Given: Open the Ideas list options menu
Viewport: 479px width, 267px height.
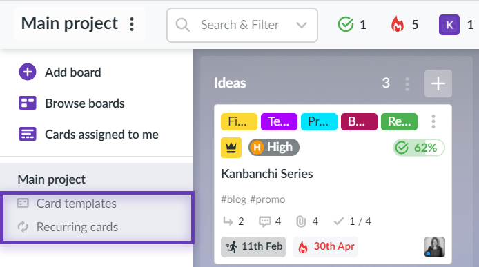Looking at the screenshot, I should (407, 83).
